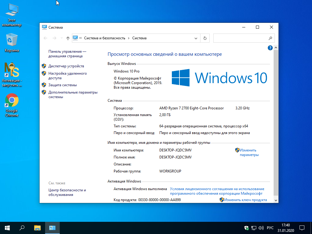The height and width of the screenshot is (234, 312).
Task: Click product code 00330-80000-00000-AA899
Action: point(159,200)
